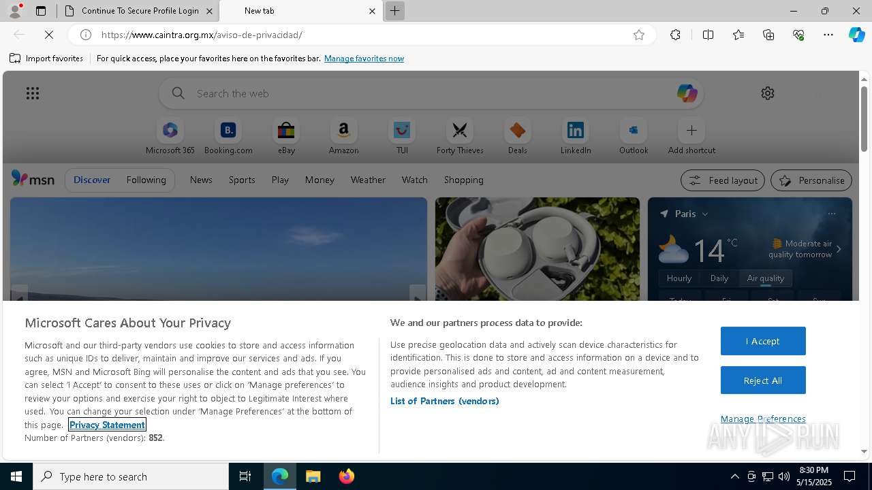Image resolution: width=872 pixels, height=490 pixels.
Task: Click I Accept on privacy banner
Action: coord(763,341)
